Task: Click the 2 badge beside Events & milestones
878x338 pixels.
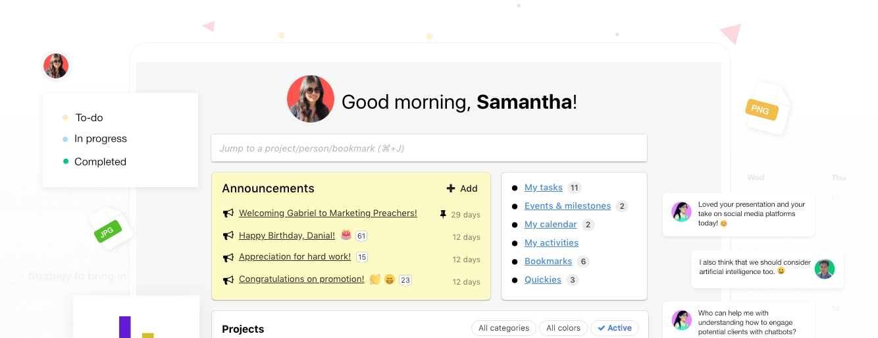Action: (x=622, y=206)
